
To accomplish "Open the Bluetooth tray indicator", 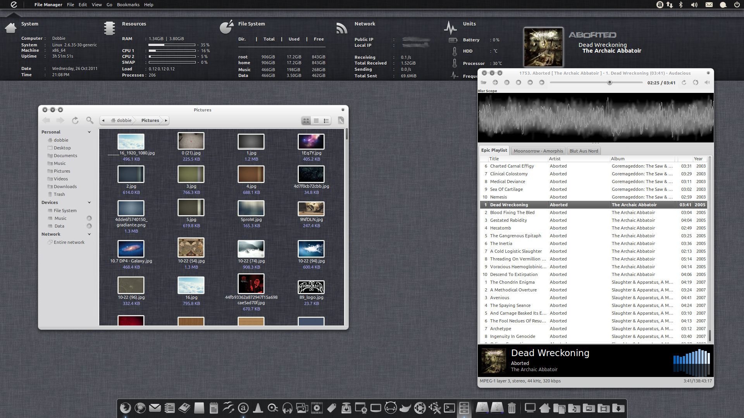I will (681, 5).
